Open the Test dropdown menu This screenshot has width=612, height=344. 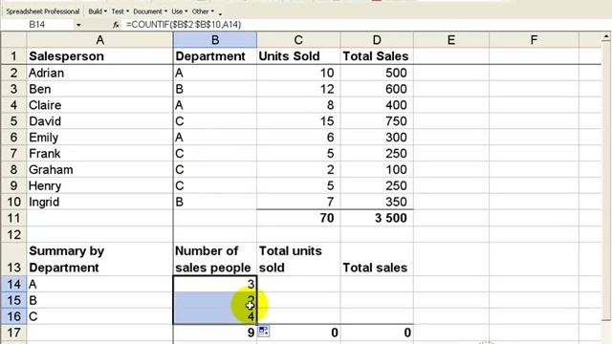tap(120, 11)
